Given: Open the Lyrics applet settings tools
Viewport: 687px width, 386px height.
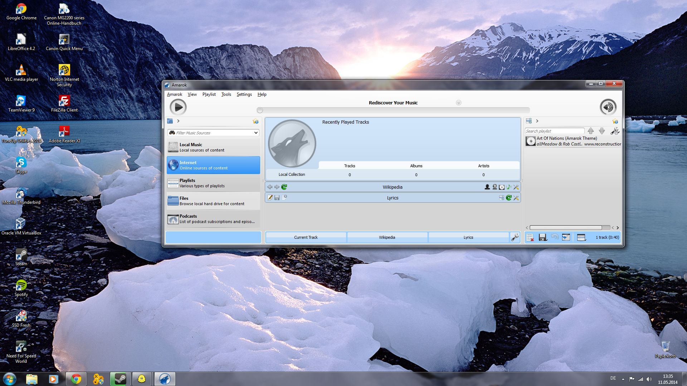Looking at the screenshot, I should (x=516, y=198).
